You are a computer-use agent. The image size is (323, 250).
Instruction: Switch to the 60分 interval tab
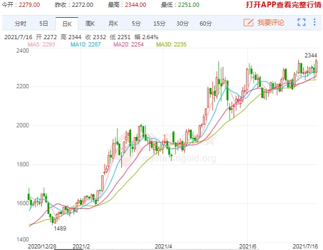click(x=206, y=24)
